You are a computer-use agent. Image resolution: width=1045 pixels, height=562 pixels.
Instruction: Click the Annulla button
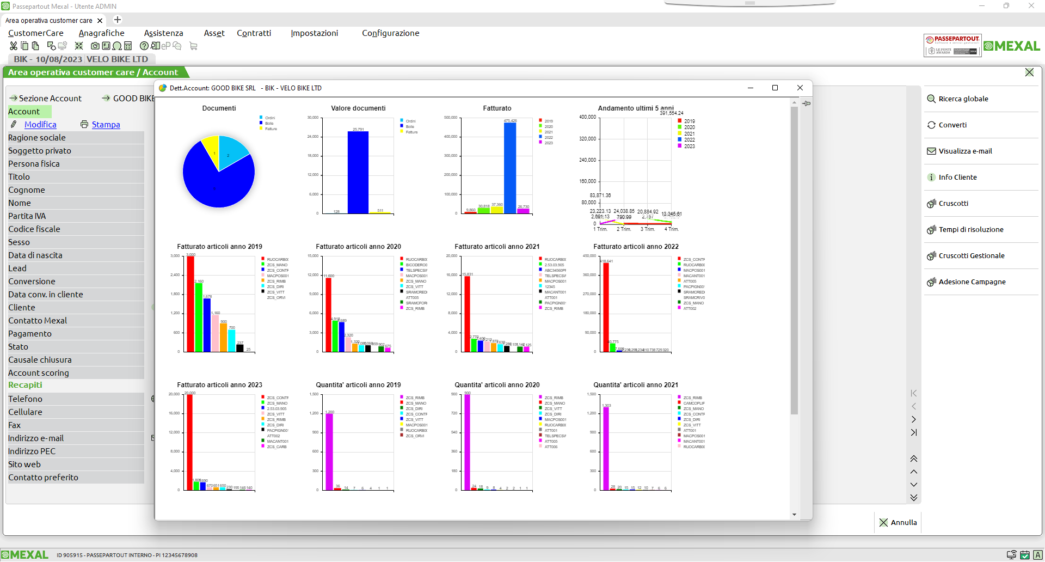(x=898, y=523)
